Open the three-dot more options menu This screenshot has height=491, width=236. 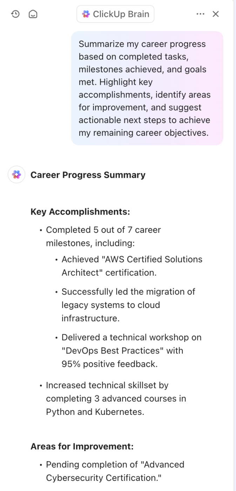point(200,14)
